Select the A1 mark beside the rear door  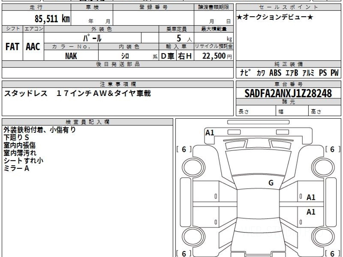pos(311,212)
